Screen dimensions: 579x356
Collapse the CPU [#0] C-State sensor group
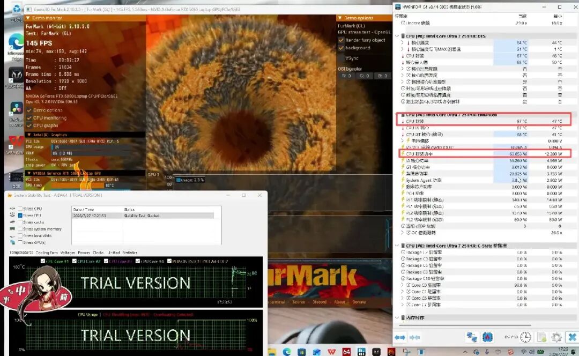pyautogui.click(x=397, y=246)
